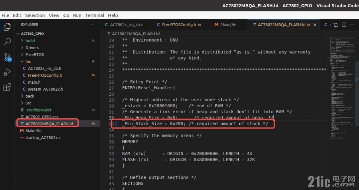Screen dimensions: 359x190
Task: Click the compare changes icon in editor toolbar
Action: [x=336, y=25]
